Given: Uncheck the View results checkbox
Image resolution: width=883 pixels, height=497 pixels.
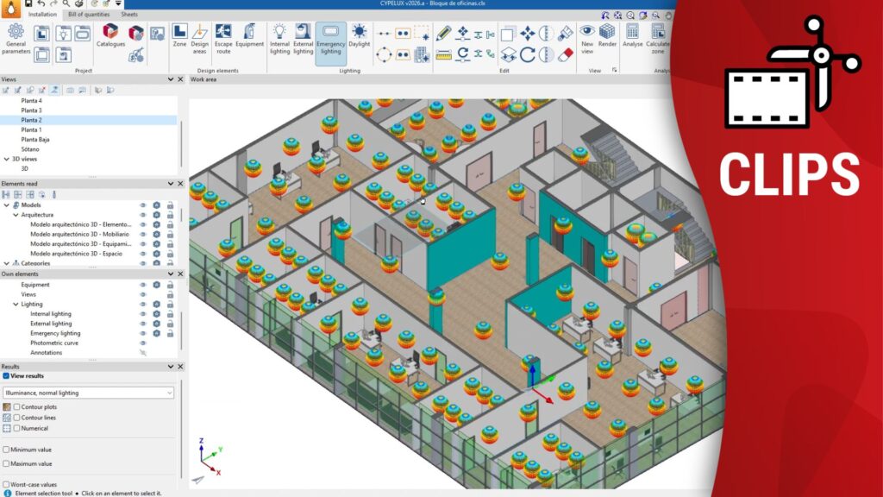Looking at the screenshot, I should tap(6, 376).
